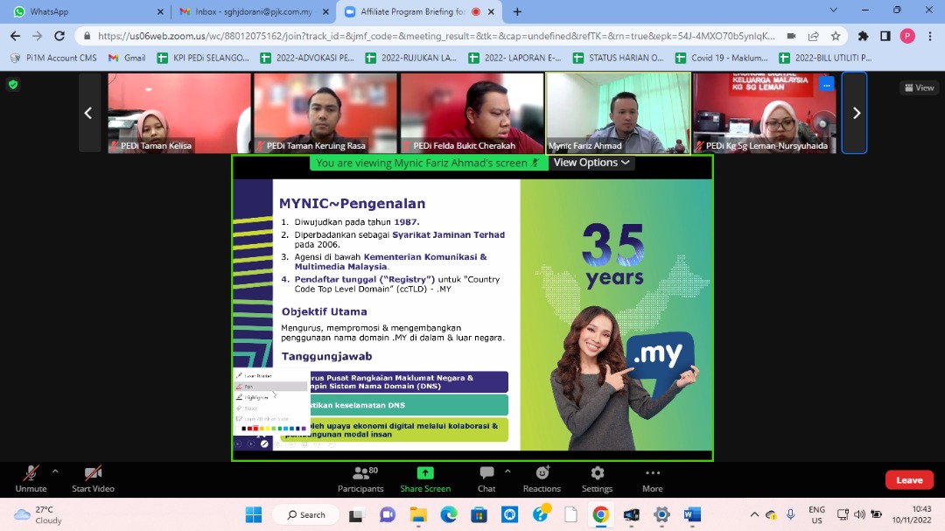The width and height of the screenshot is (945, 531).
Task: Close the Inbox Gmail tab
Action: (326, 11)
